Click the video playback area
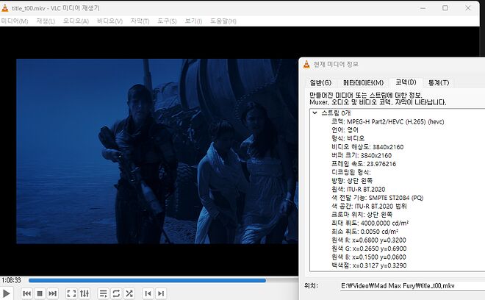Screen dimensions: 485x300 (157, 151)
